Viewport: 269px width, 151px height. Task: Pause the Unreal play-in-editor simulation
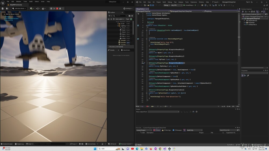pyautogui.click(x=51, y=8)
